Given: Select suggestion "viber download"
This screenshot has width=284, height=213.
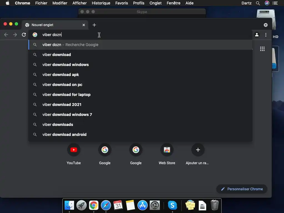Looking at the screenshot, I should click(x=140, y=55).
